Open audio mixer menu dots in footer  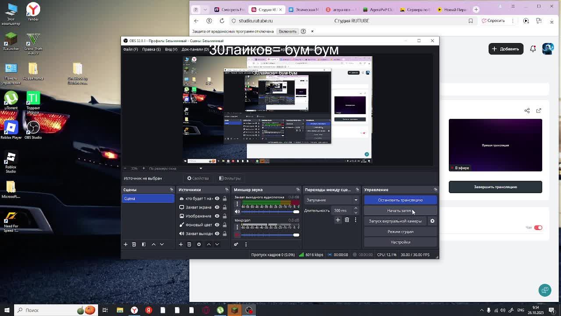coord(246,244)
